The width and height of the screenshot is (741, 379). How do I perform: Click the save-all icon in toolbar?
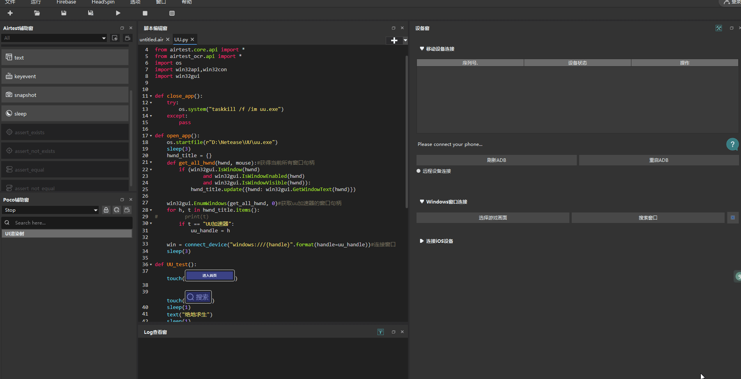pos(91,13)
